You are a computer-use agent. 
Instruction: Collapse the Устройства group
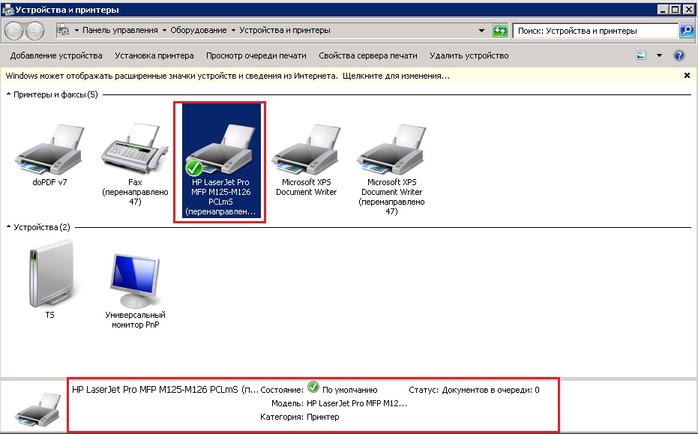[8, 226]
